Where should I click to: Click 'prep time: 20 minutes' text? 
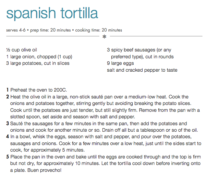coord(50,30)
